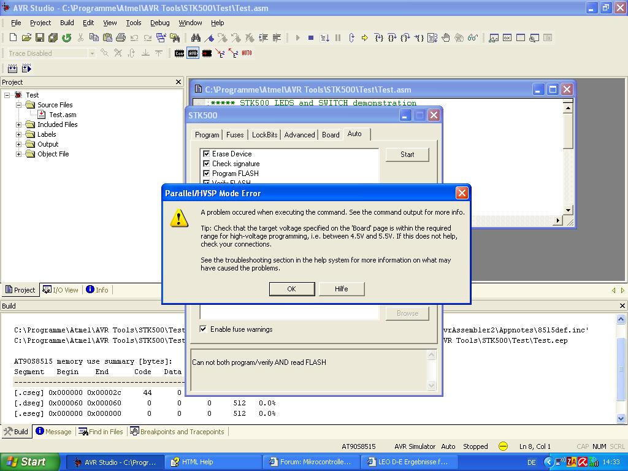
Task: Click the yellow Show Next Statement arrow
Action: (364, 37)
